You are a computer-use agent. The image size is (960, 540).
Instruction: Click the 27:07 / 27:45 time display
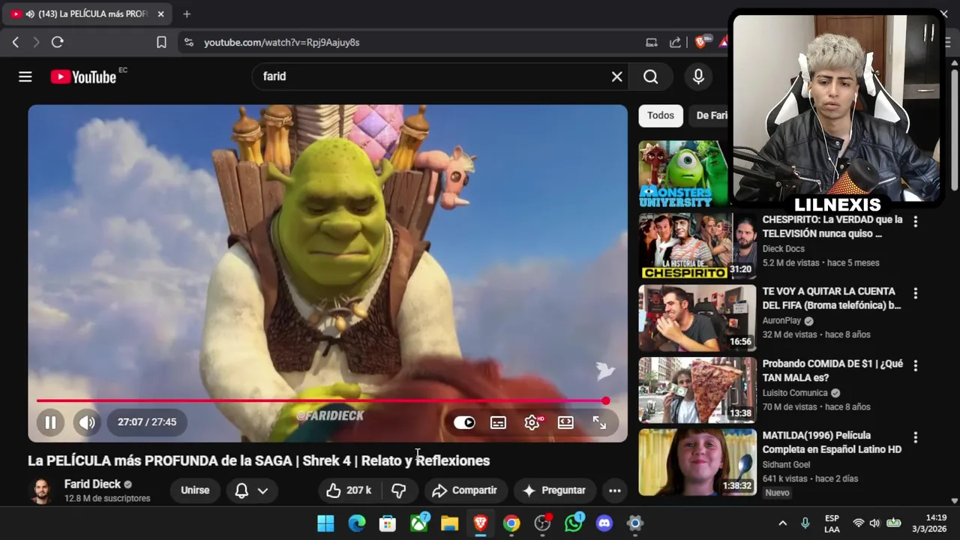coord(147,422)
